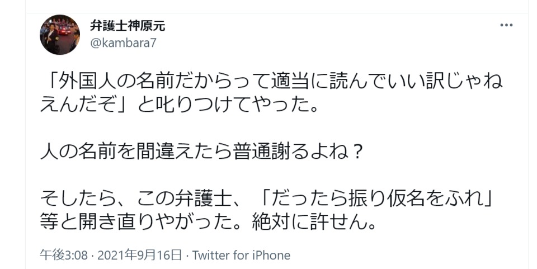This screenshot has height=269, width=537.
Task: Click the Twitter for iPhone source link
Action: 242,256
